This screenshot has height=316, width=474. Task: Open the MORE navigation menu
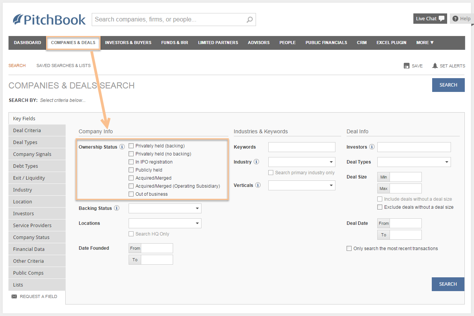coord(424,43)
